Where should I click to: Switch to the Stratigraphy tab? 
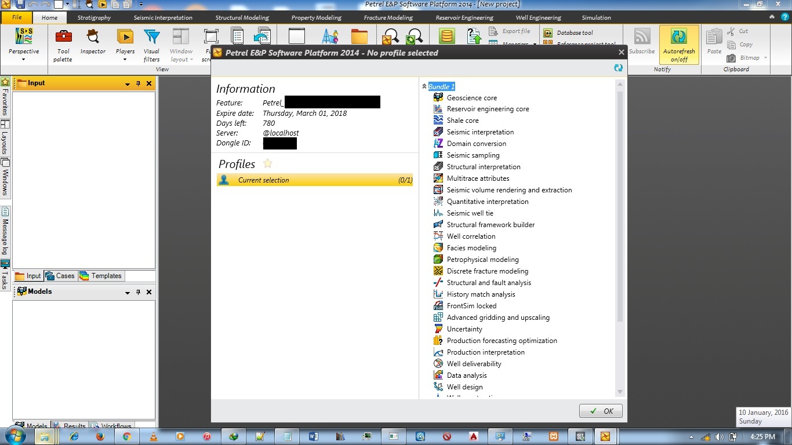(x=94, y=17)
